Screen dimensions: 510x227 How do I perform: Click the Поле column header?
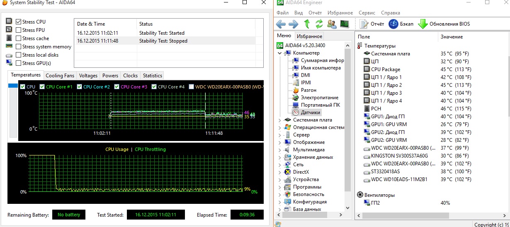(396, 37)
